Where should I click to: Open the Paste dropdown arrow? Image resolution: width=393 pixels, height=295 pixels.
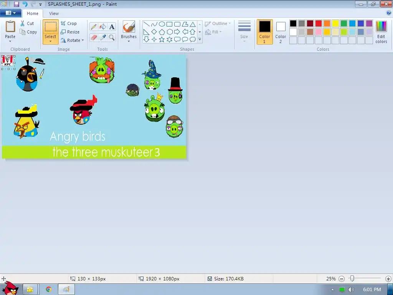pyautogui.click(x=10, y=41)
